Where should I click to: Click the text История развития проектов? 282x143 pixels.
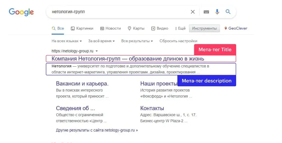pyautogui.click(x=165, y=90)
